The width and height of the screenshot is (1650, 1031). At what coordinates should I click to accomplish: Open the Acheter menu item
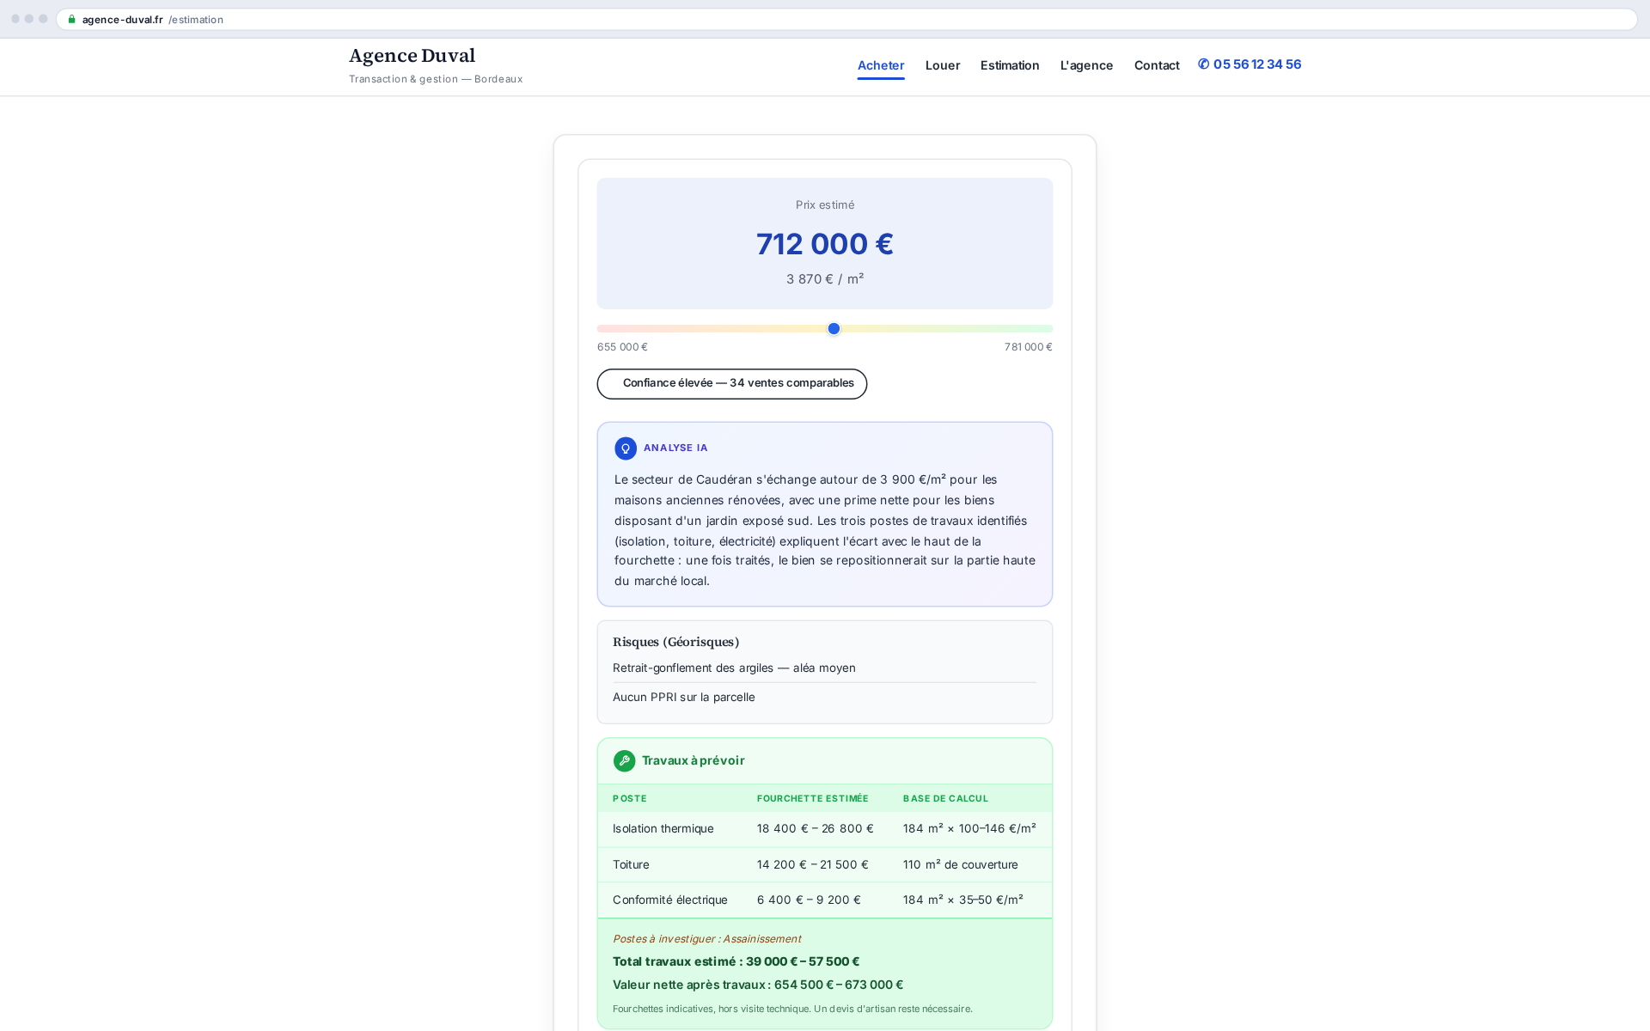pyautogui.click(x=881, y=65)
